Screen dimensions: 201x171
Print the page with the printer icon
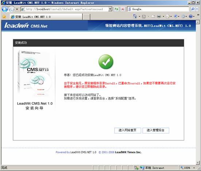point(159,16)
